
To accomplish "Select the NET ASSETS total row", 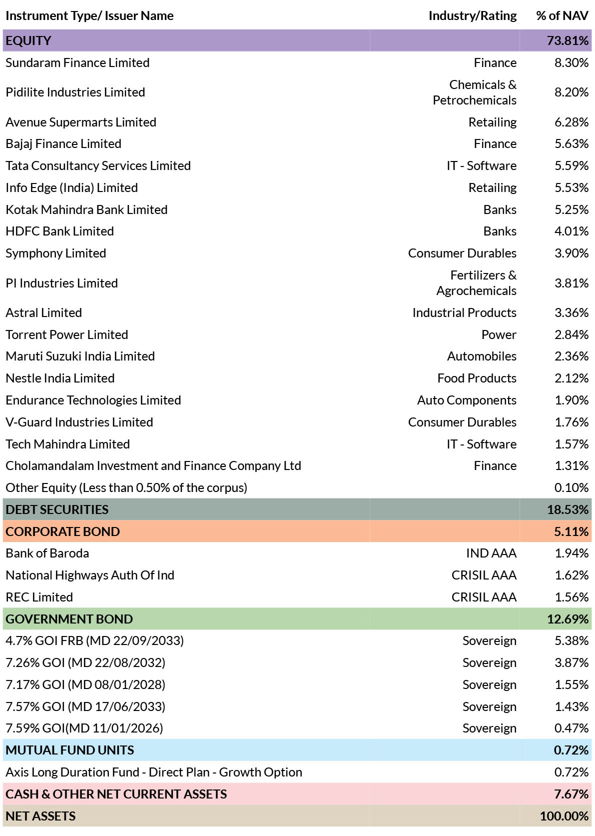I will coord(297,816).
